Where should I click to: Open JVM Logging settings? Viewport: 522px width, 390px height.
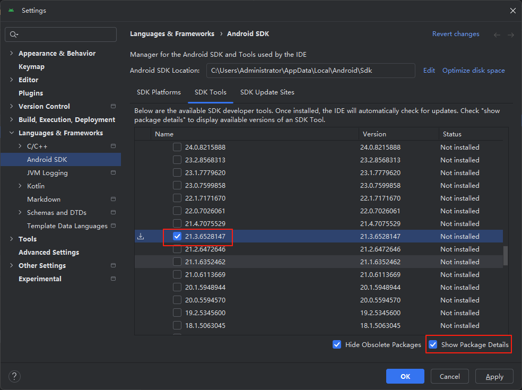click(x=47, y=173)
